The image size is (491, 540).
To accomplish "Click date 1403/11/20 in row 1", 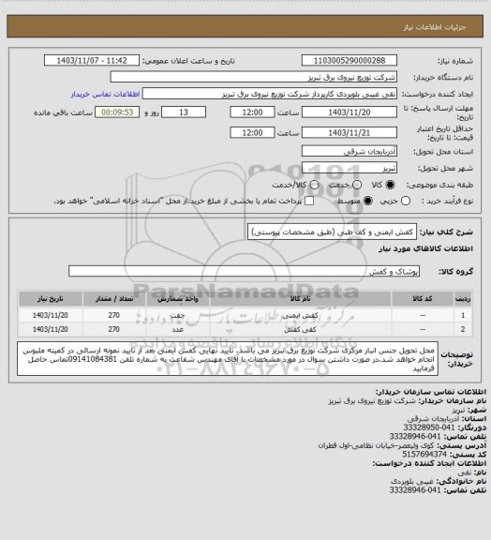I will pos(51,315).
